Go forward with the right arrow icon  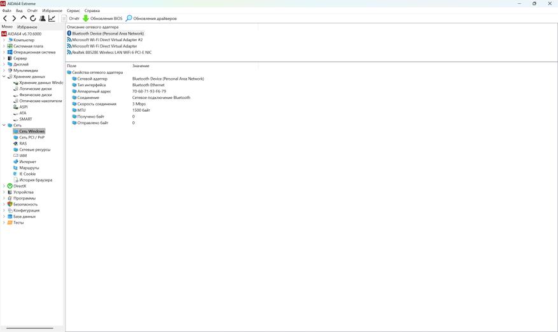pyautogui.click(x=14, y=18)
